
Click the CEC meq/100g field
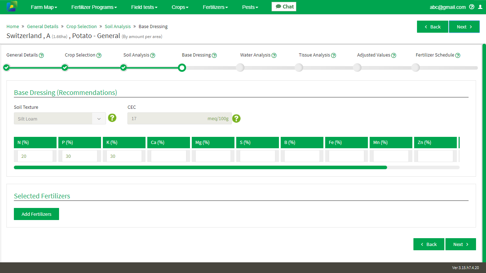pyautogui.click(x=180, y=119)
